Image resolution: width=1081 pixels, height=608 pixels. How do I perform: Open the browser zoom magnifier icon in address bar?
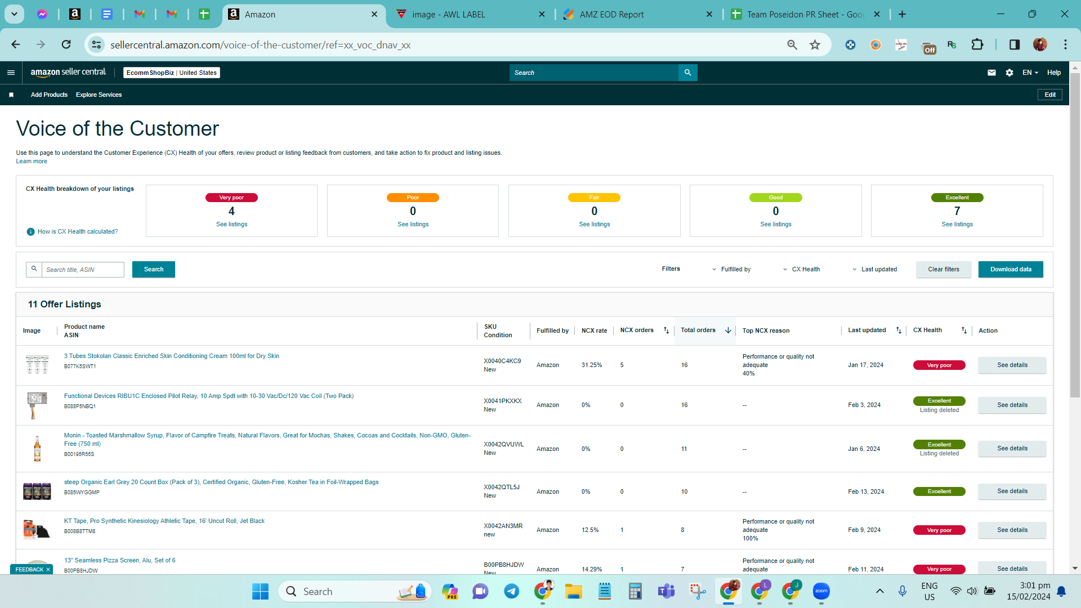[x=792, y=44]
